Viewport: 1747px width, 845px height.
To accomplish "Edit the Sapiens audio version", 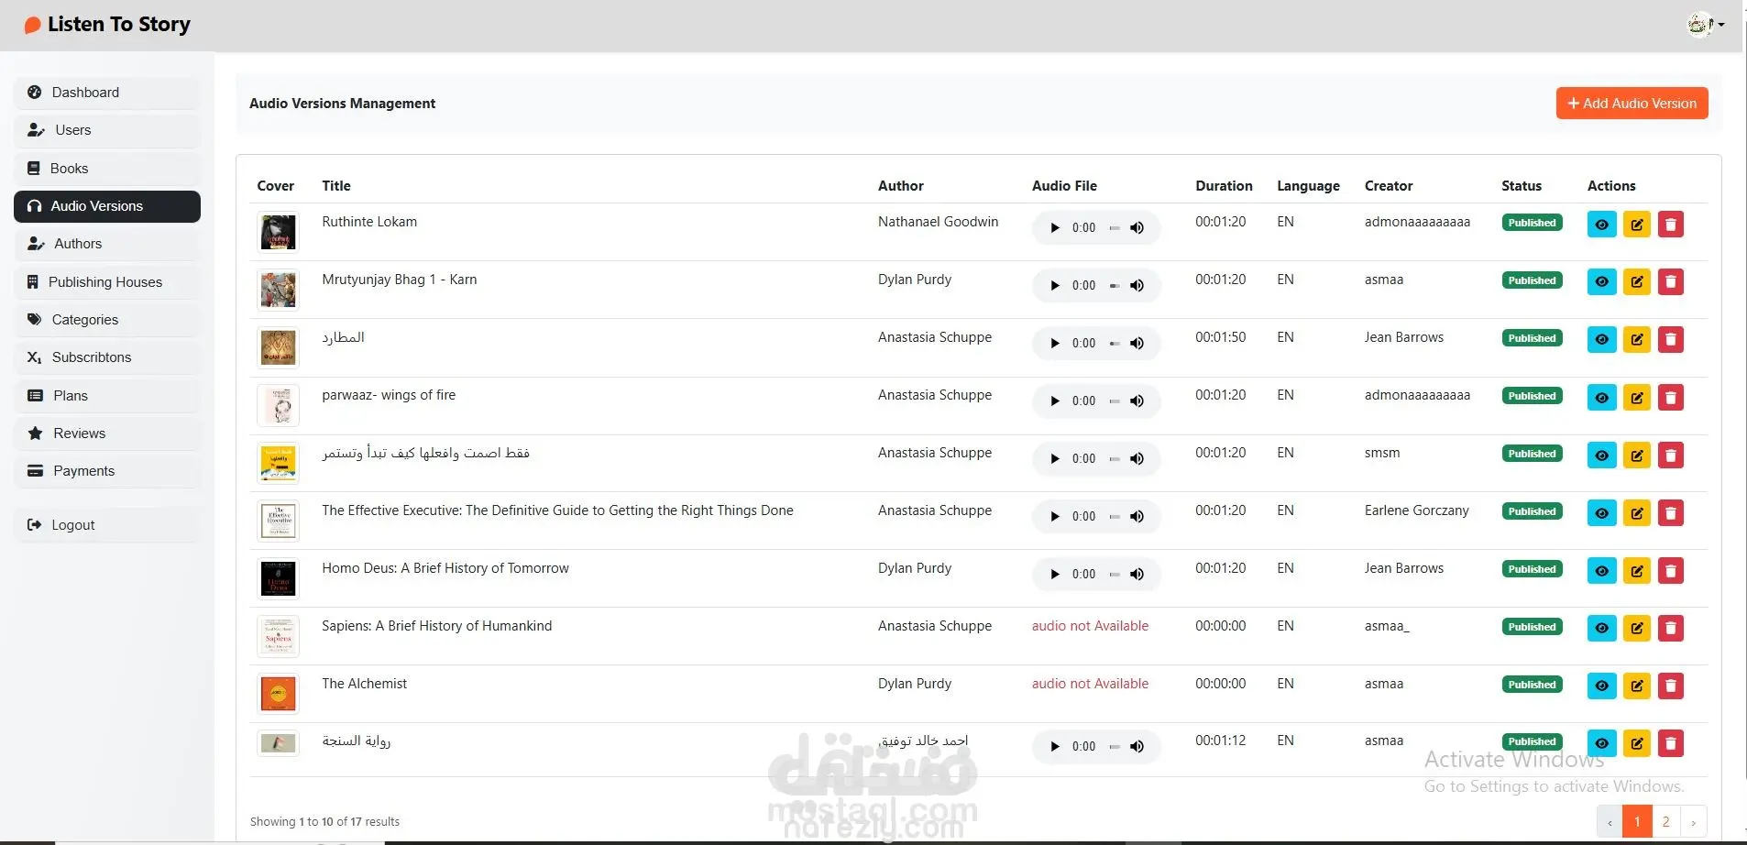I will click(1636, 629).
